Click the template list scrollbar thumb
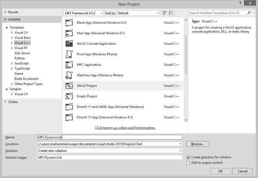This screenshot has height=178, width=258. click(186, 54)
